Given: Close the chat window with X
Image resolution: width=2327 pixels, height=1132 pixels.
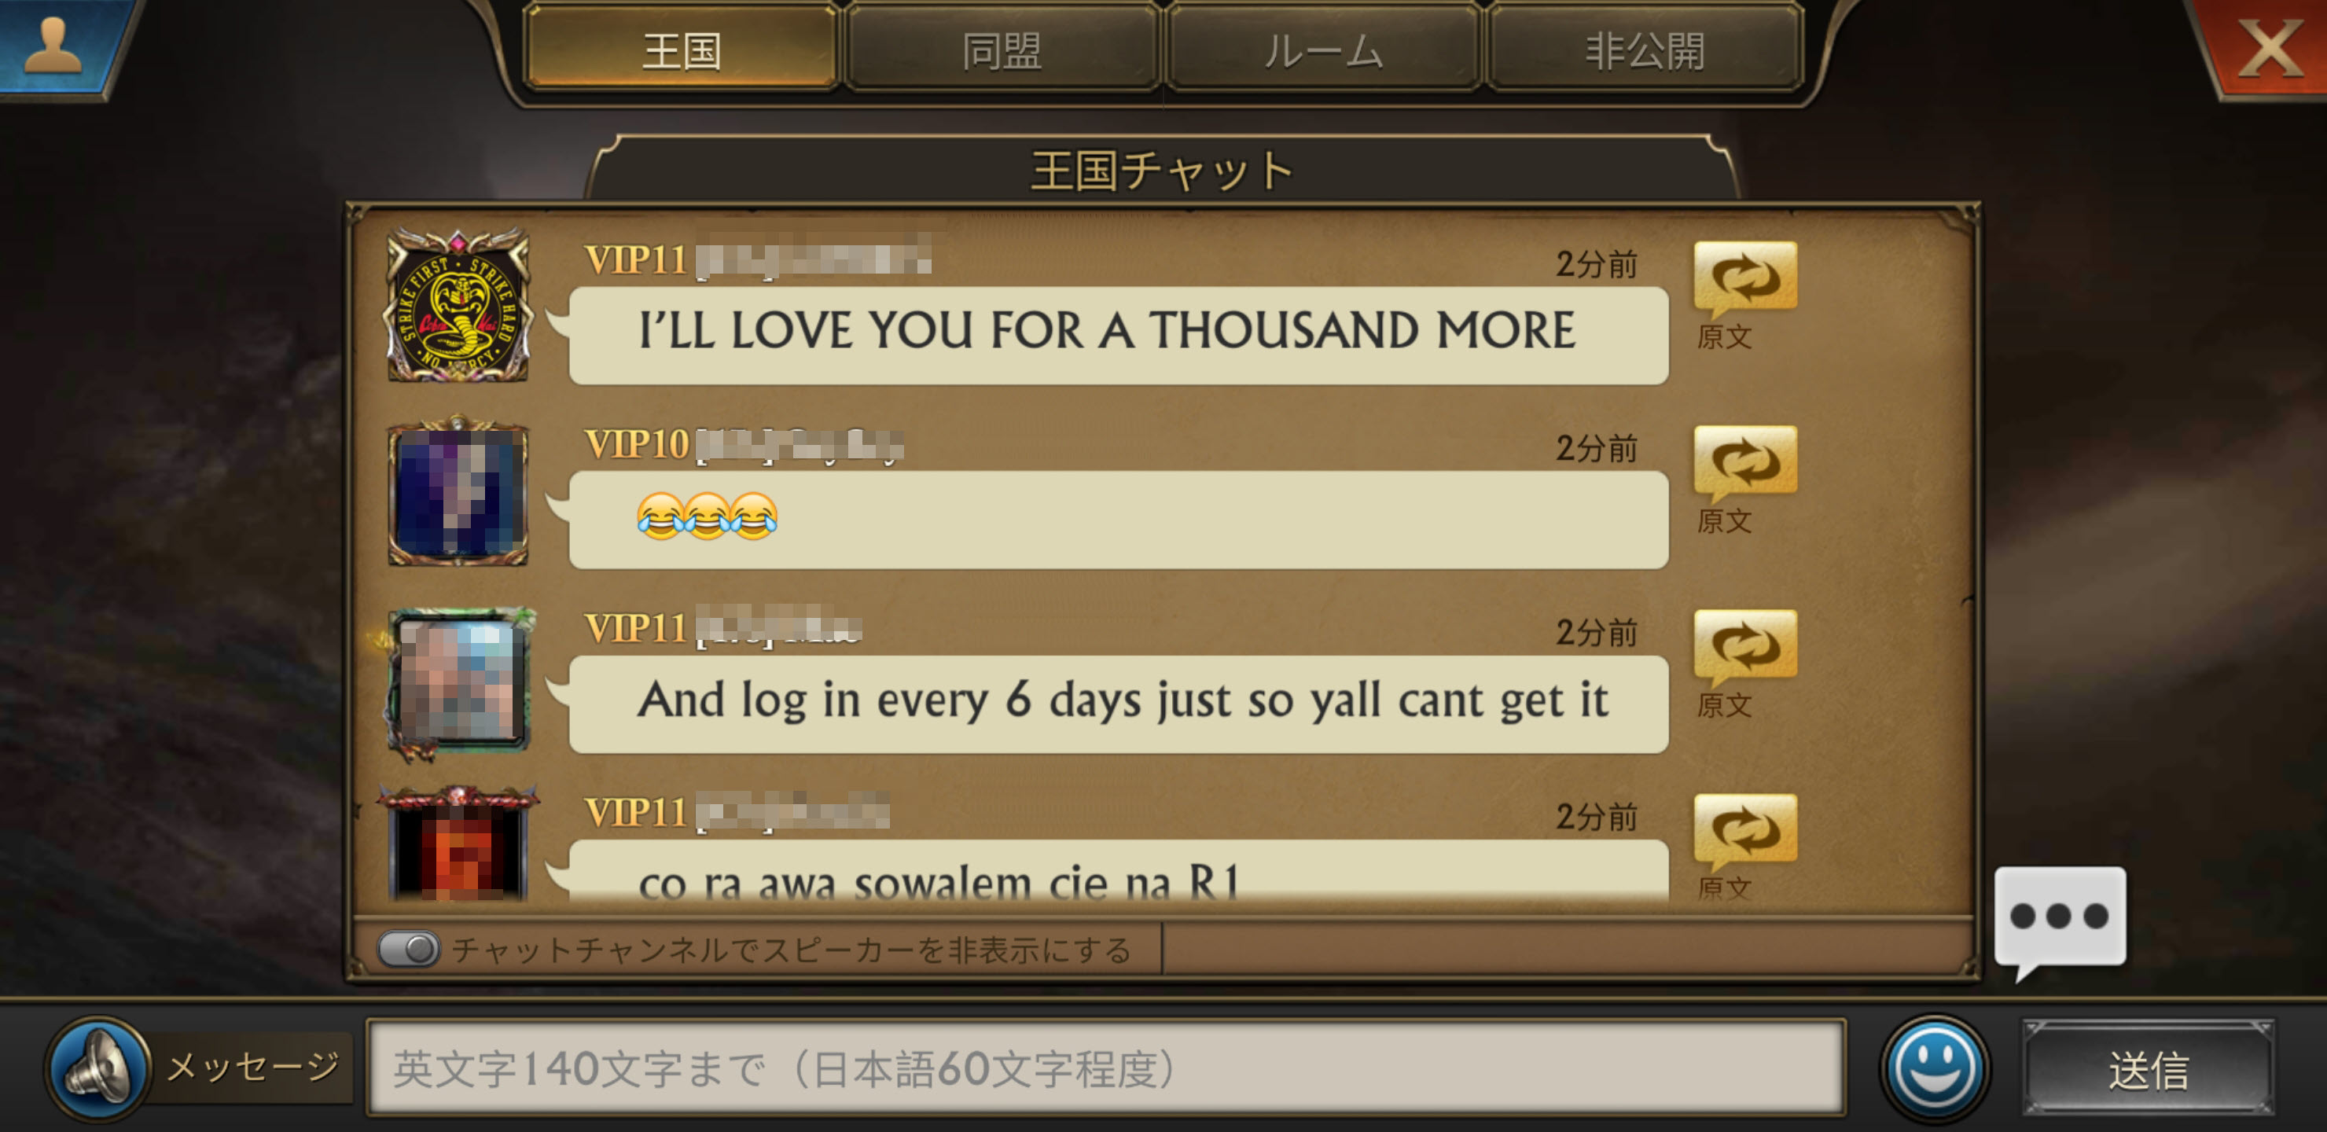Looking at the screenshot, I should coord(2267,47).
